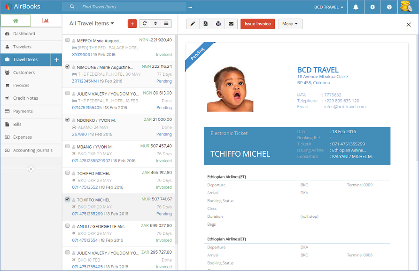Open ticket link 071 4751235529907

(91, 160)
